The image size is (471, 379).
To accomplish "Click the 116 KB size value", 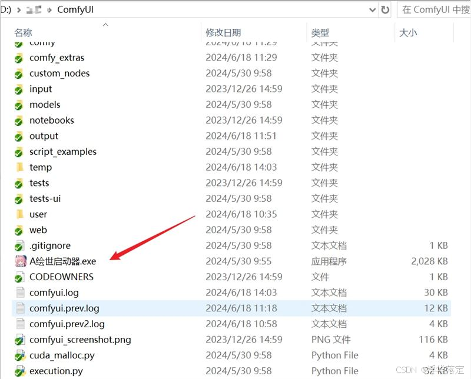I will coord(433,340).
